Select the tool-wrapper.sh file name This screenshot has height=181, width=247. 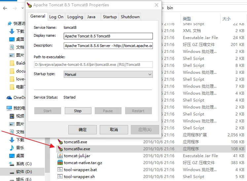(x=79, y=177)
